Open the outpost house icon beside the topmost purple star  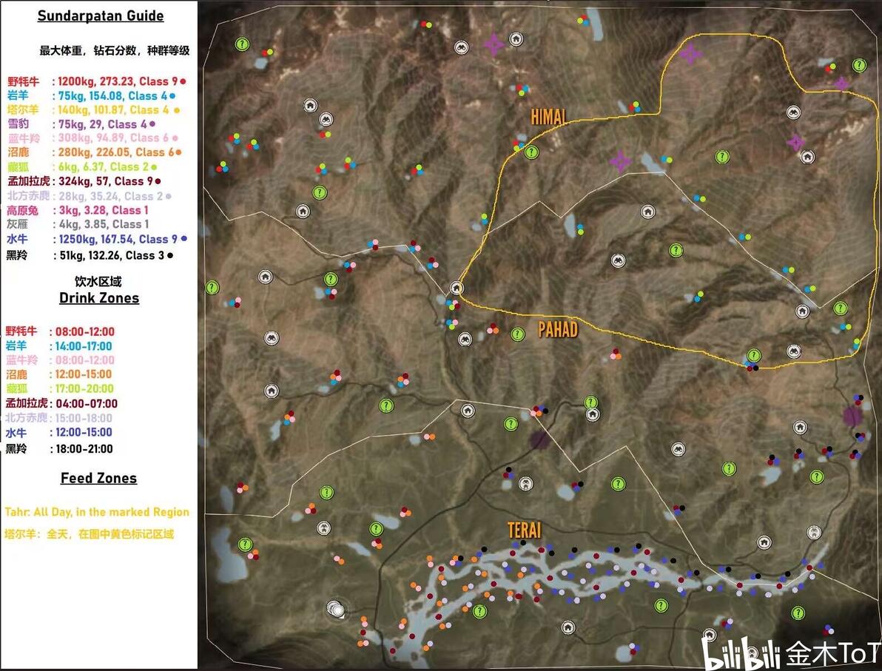[516, 39]
